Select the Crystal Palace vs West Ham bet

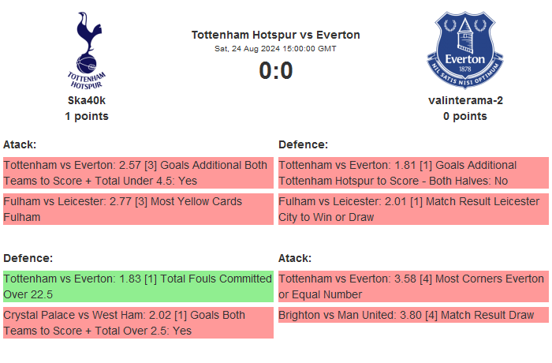(138, 323)
